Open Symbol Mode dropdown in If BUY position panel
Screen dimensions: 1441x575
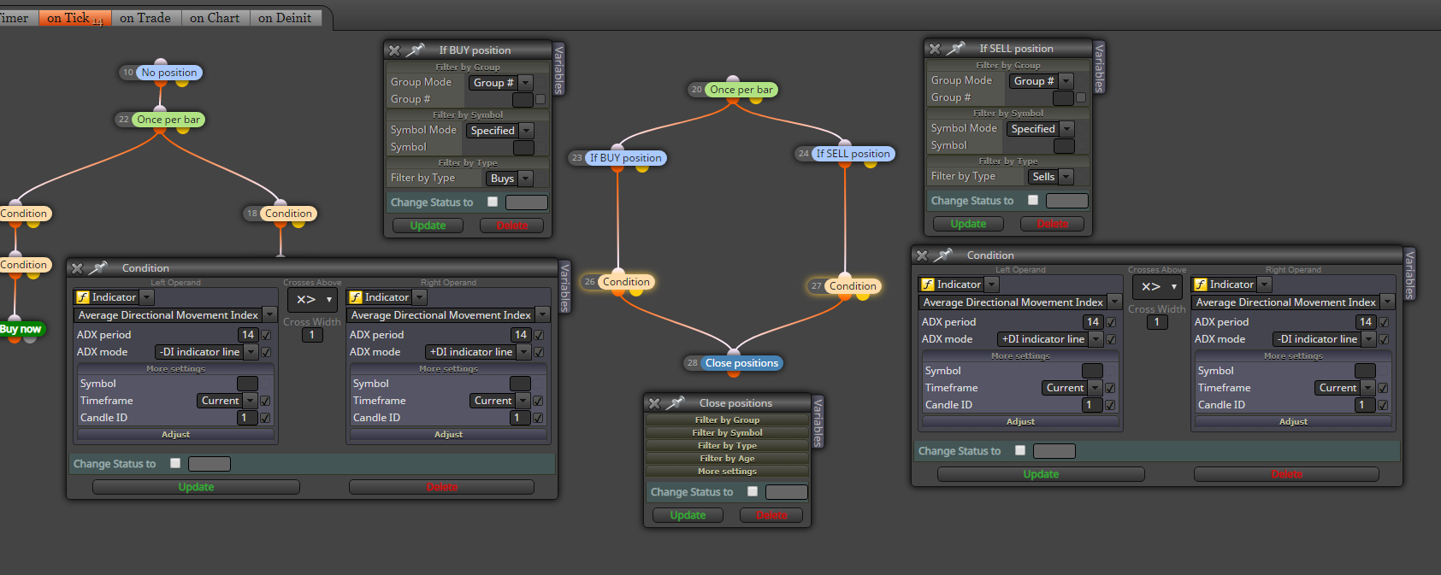click(500, 131)
